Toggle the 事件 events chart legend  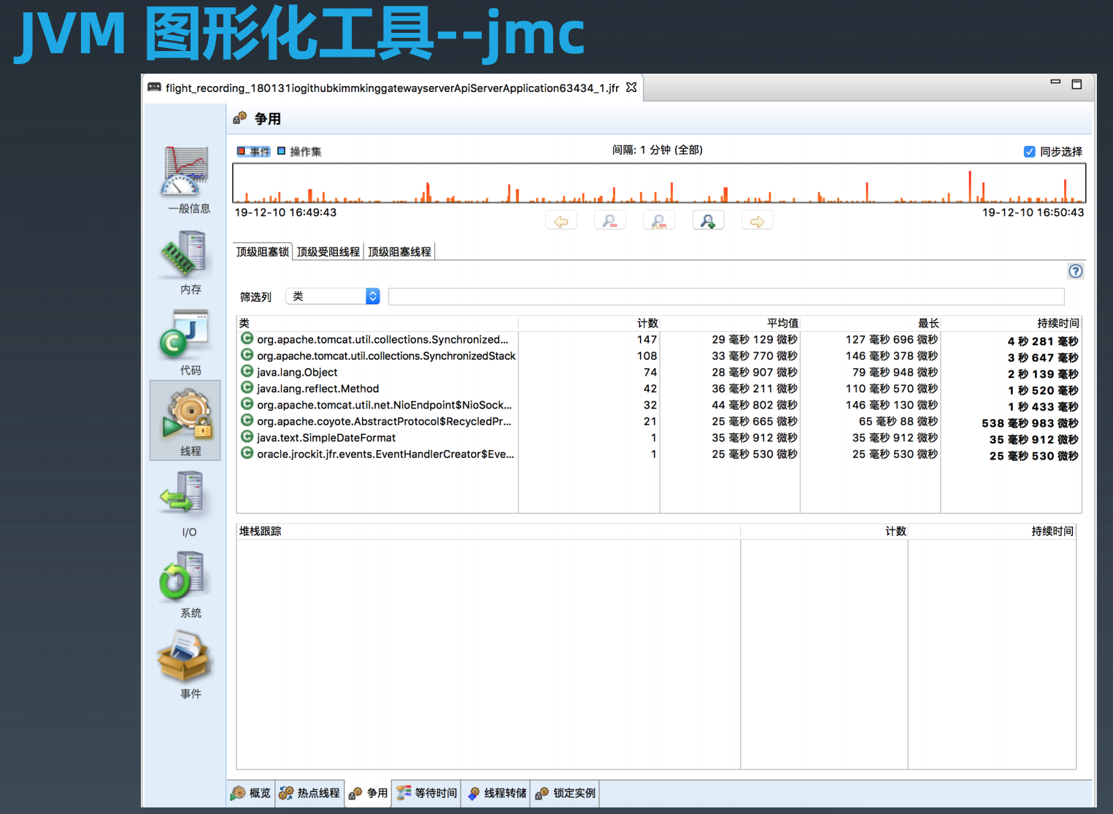click(x=253, y=152)
